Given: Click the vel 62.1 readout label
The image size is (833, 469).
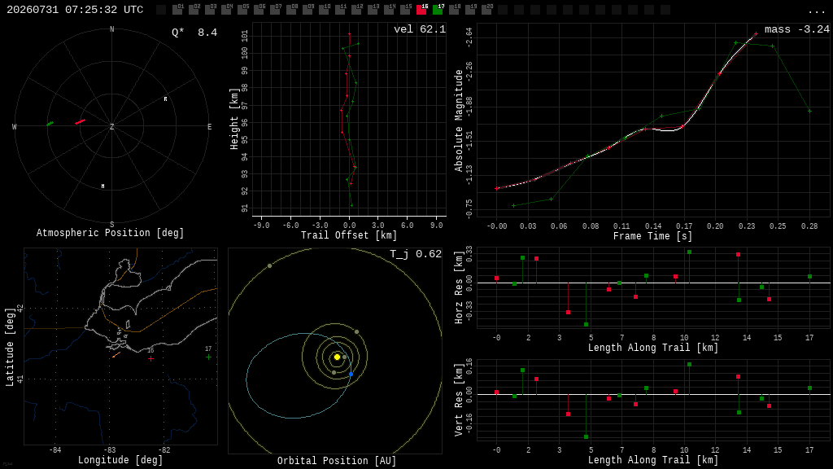Looking at the screenshot, I should coord(420,29).
